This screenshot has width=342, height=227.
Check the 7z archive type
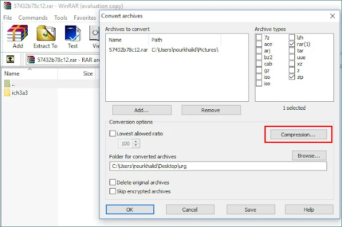(x=259, y=37)
